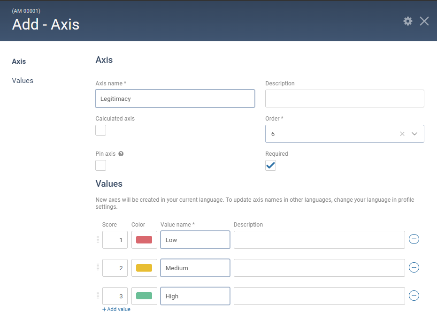Viewport: 437px width, 319px height.
Task: Remove the Medium value row
Action: point(414,267)
